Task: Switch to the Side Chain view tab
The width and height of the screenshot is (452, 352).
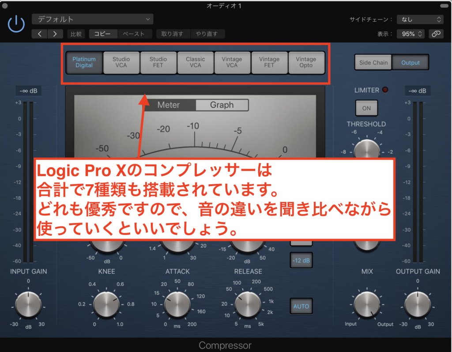Action: pos(373,62)
